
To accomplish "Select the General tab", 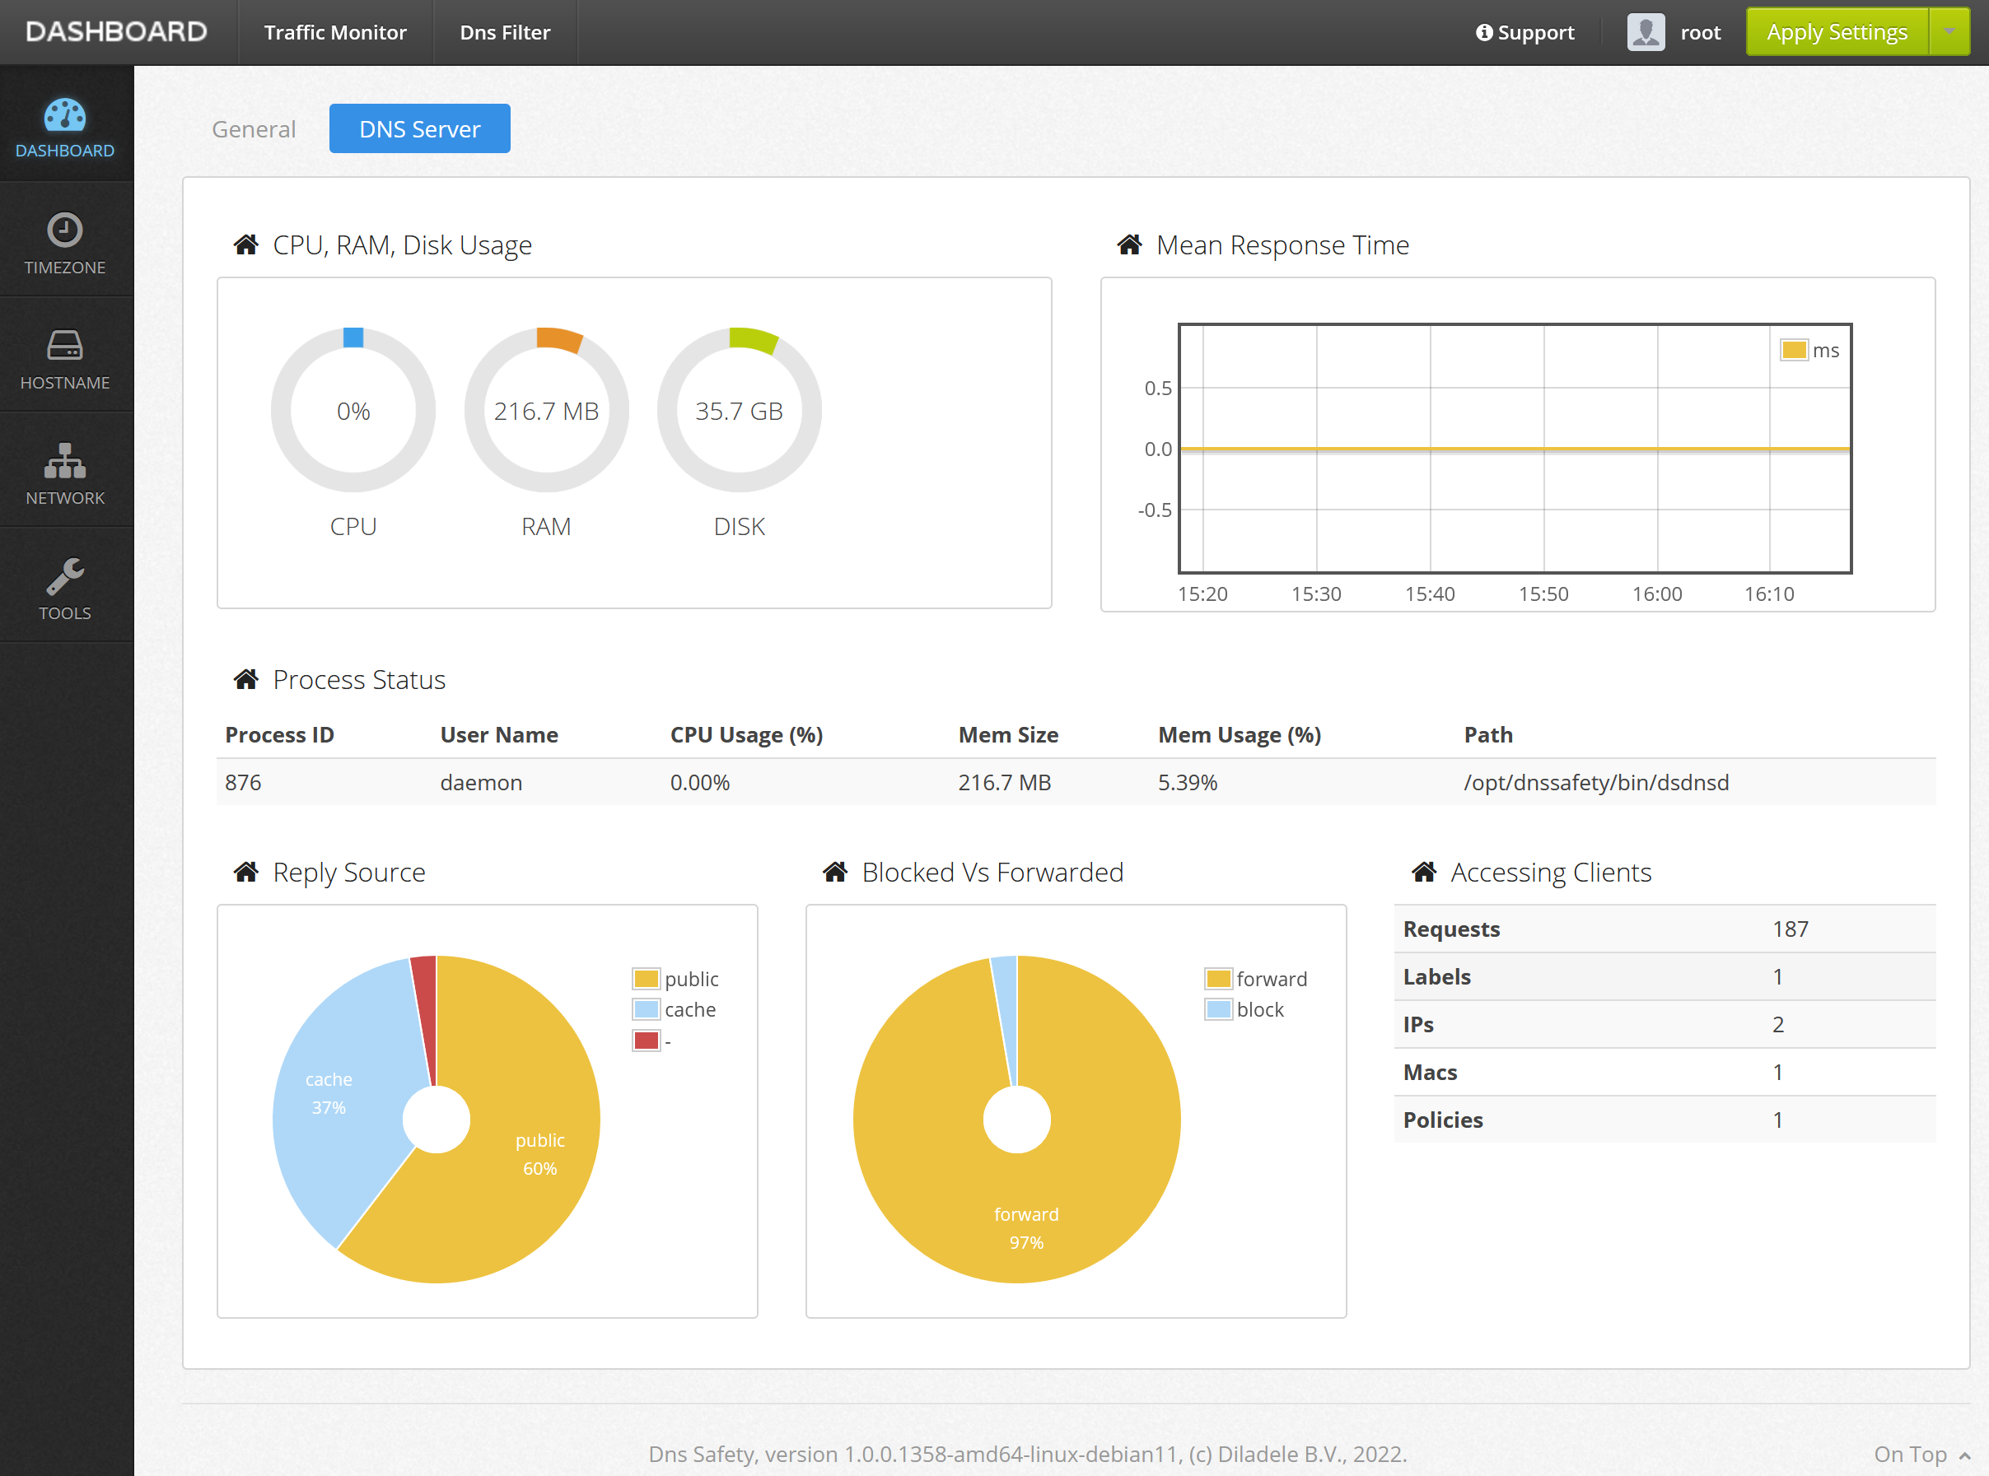I will pyautogui.click(x=253, y=128).
